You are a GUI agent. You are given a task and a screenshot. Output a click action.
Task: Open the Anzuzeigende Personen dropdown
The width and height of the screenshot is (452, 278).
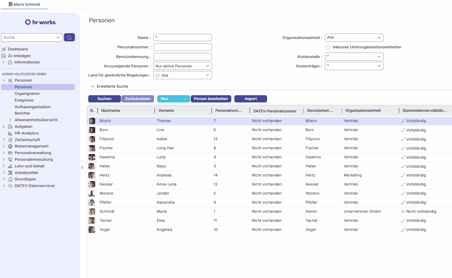coord(182,66)
